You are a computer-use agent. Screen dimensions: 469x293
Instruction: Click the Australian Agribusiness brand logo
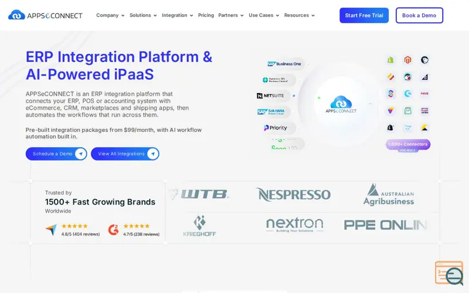(x=389, y=195)
